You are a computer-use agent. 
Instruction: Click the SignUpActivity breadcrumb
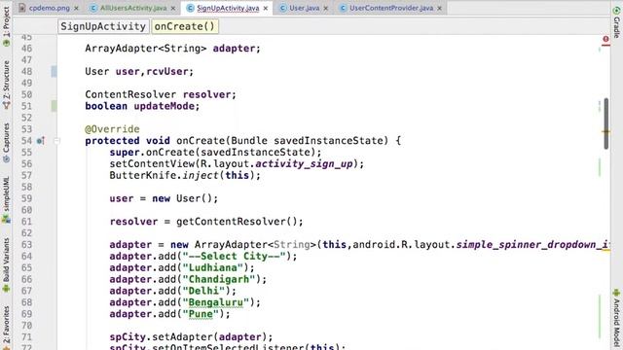[103, 26]
